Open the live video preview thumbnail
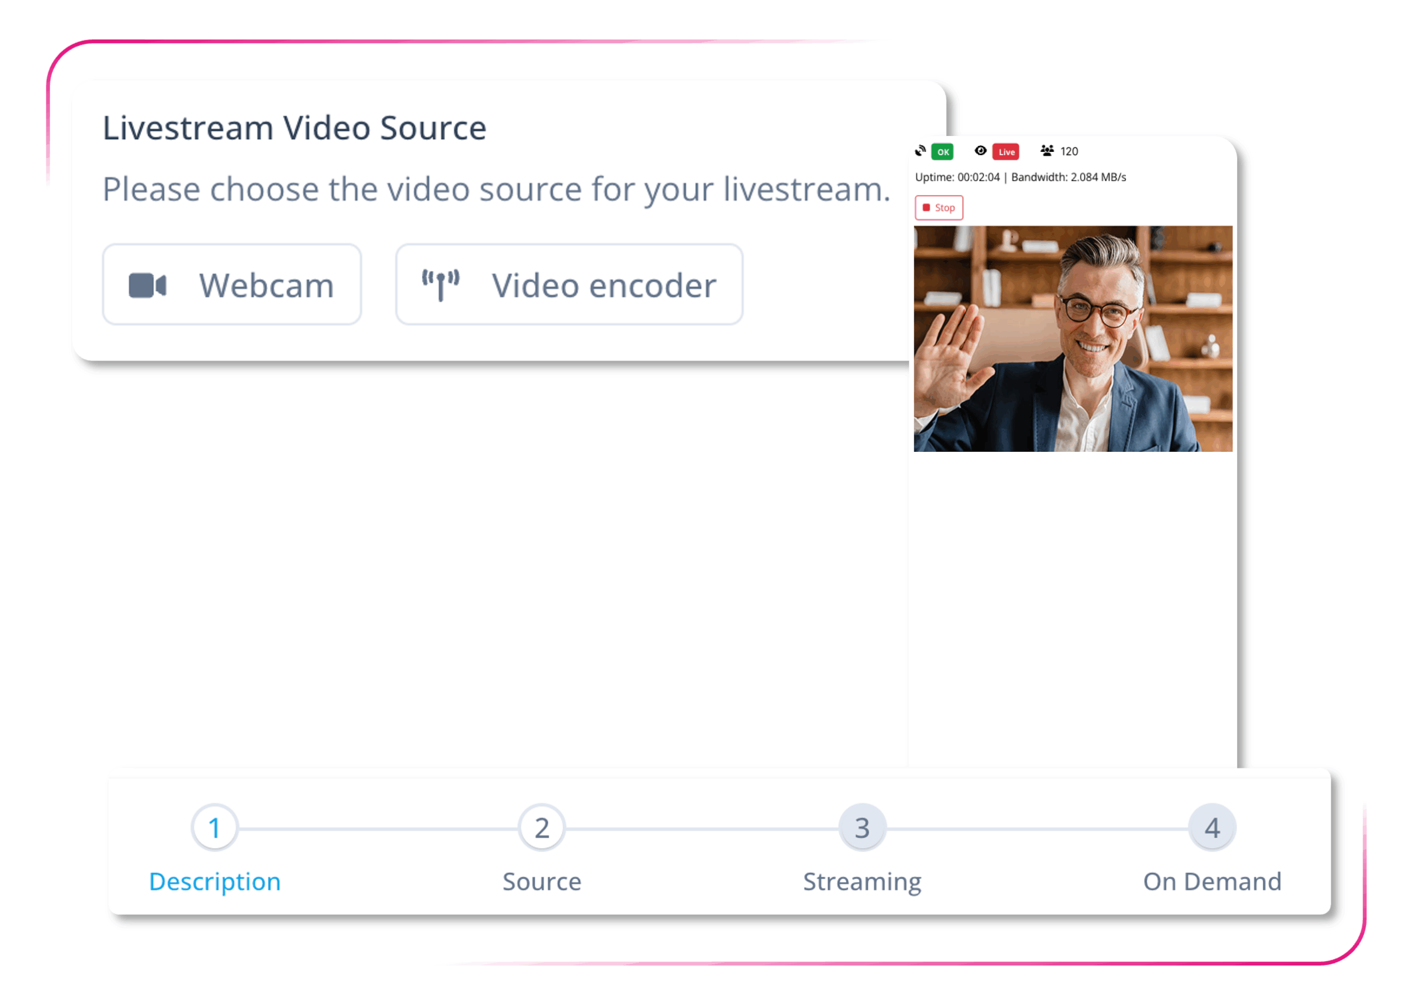This screenshot has width=1410, height=999. tap(1073, 339)
